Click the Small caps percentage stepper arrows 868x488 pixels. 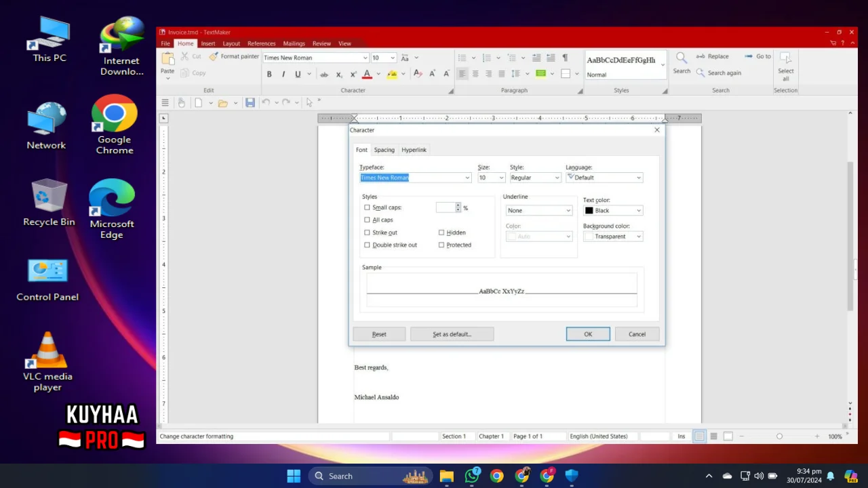[458, 207]
